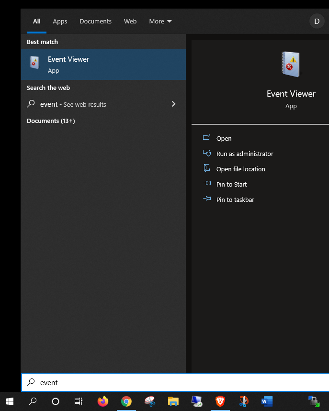
Task: Switch to the All tab
Action: (37, 21)
